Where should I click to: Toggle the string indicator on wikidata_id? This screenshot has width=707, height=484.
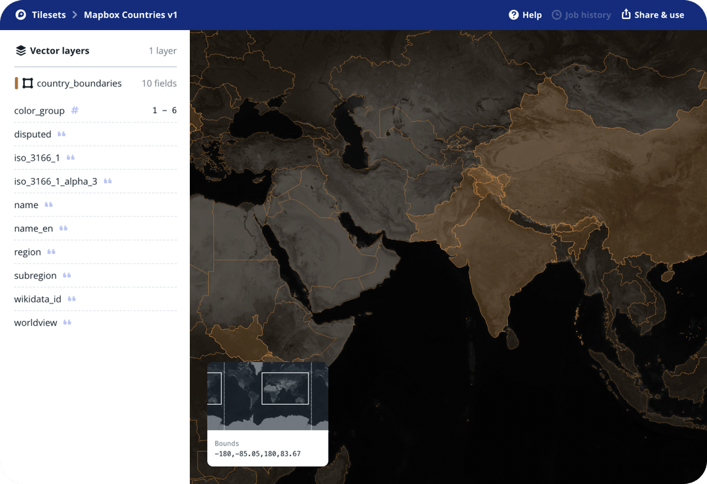coord(71,299)
